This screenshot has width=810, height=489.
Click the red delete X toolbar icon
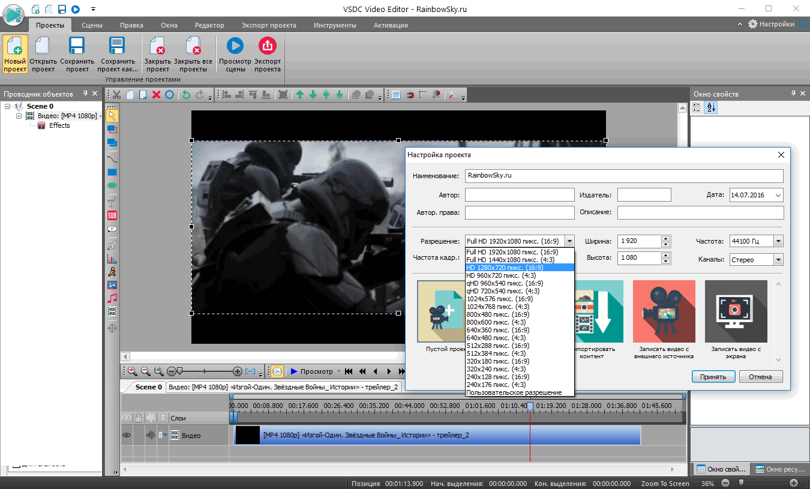click(x=157, y=95)
